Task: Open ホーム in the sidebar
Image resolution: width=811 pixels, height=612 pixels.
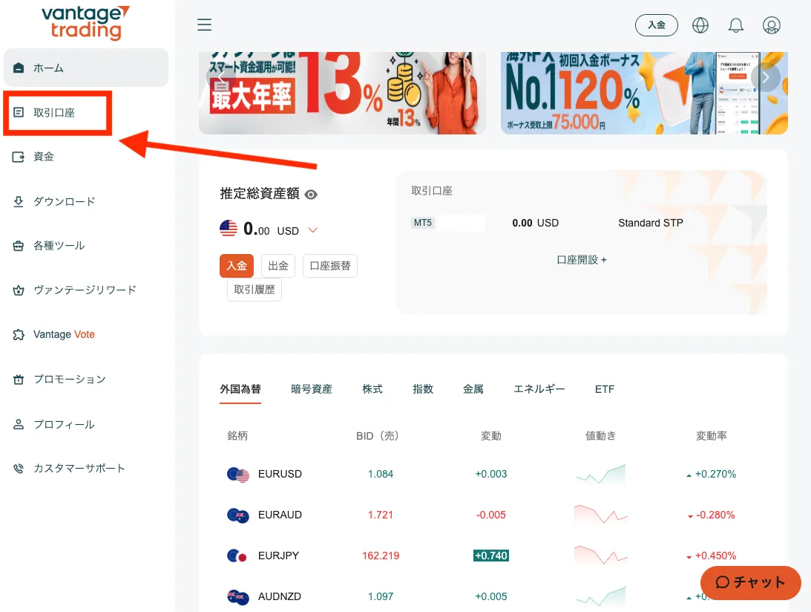Action: click(86, 68)
